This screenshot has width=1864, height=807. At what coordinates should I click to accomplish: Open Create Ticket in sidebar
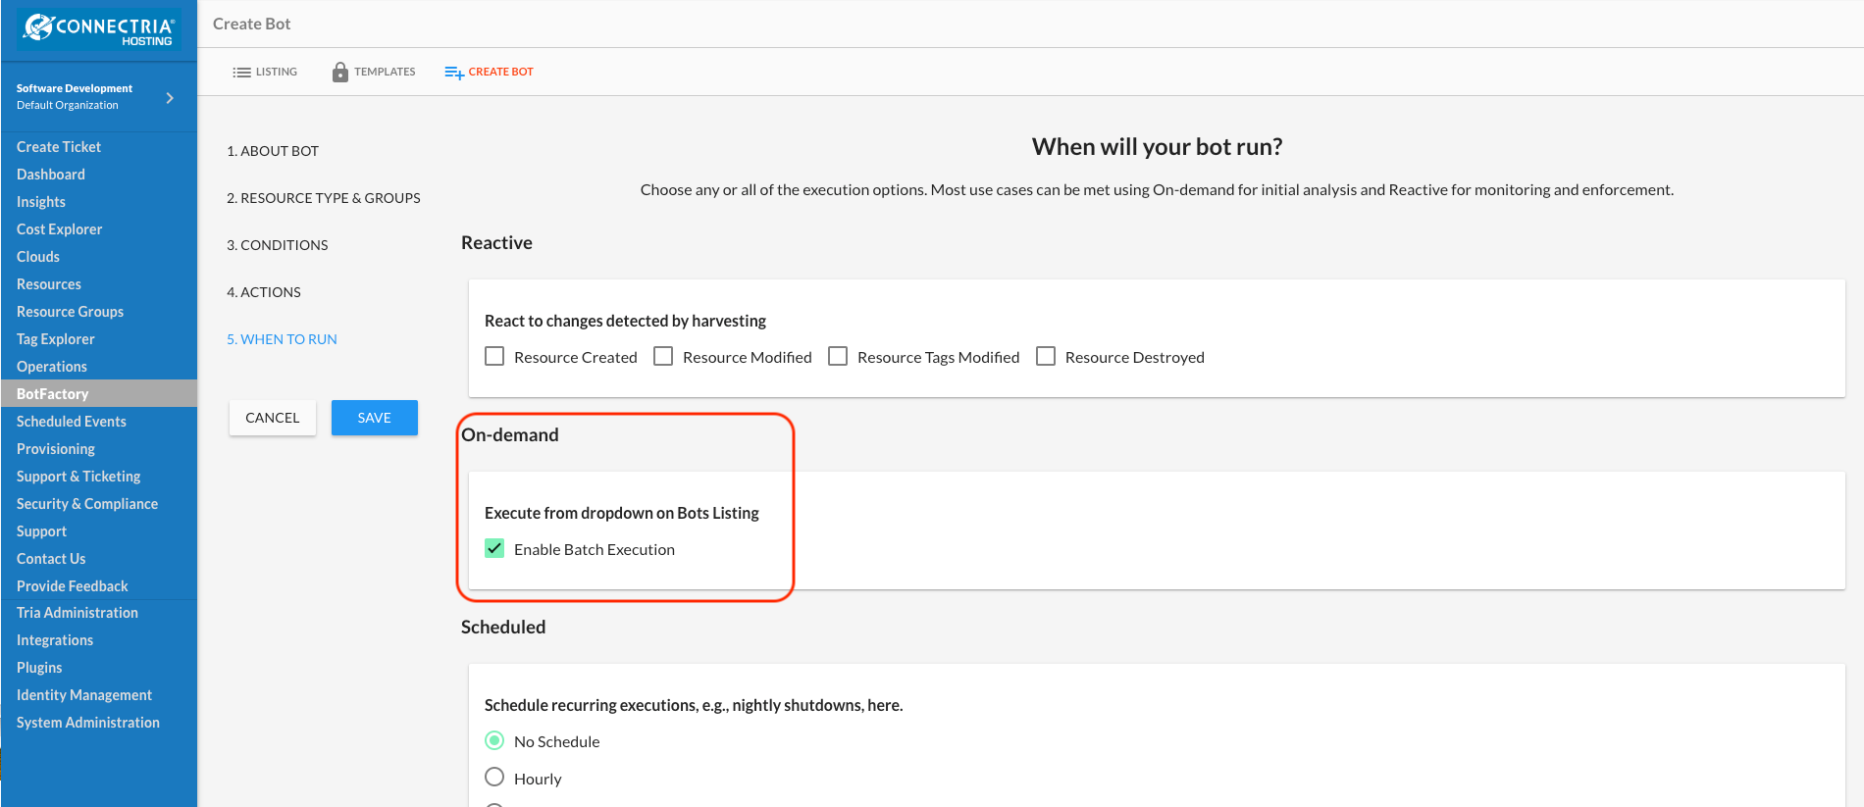[59, 147]
